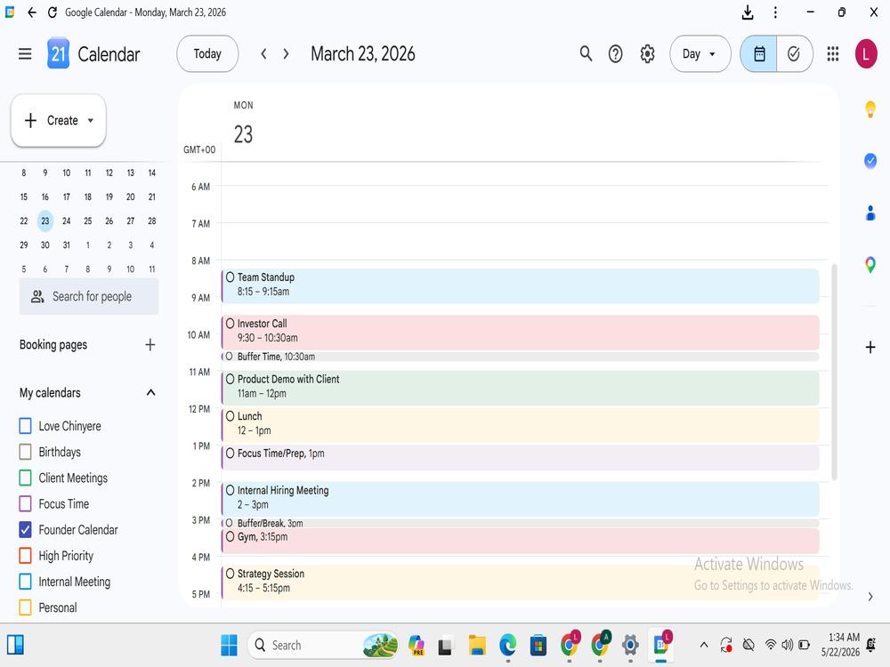The width and height of the screenshot is (890, 667).
Task: Open the Day view dropdown
Action: pyautogui.click(x=700, y=54)
